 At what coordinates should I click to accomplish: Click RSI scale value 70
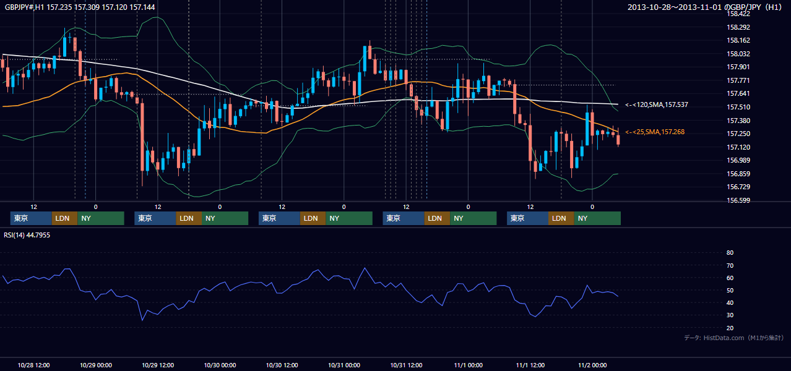pos(730,265)
